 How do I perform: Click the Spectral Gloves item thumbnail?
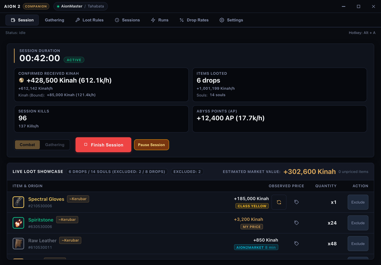(18, 202)
